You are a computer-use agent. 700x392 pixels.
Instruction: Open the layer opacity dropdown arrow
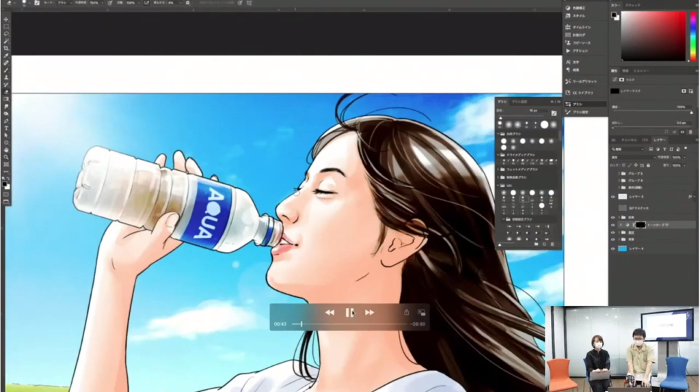[684, 158]
